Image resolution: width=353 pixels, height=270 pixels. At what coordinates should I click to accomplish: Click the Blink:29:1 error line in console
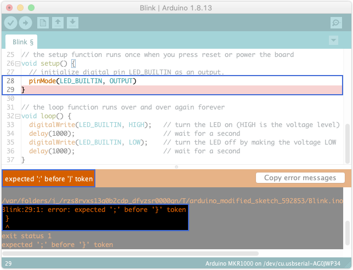pyautogui.click(x=94, y=210)
